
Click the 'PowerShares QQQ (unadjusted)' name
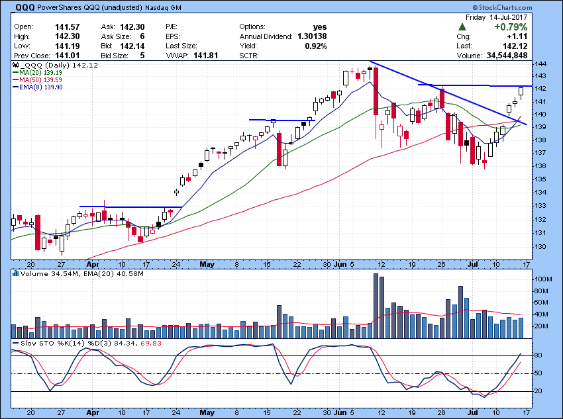pyautogui.click(x=89, y=7)
